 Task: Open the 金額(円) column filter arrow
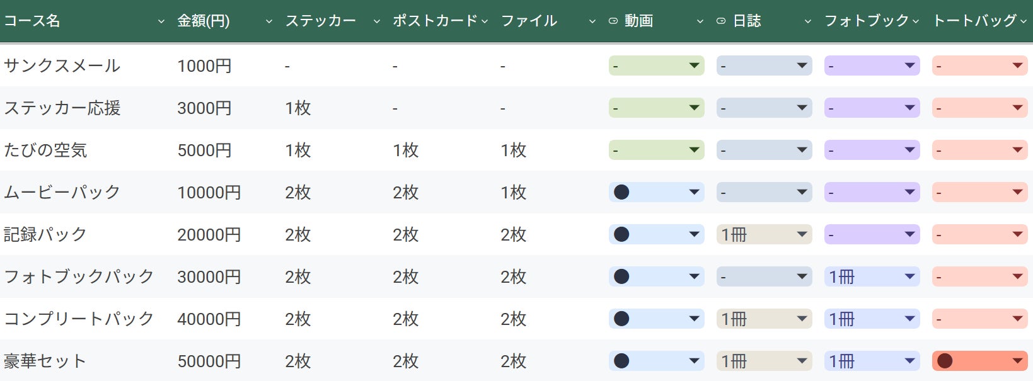(269, 21)
